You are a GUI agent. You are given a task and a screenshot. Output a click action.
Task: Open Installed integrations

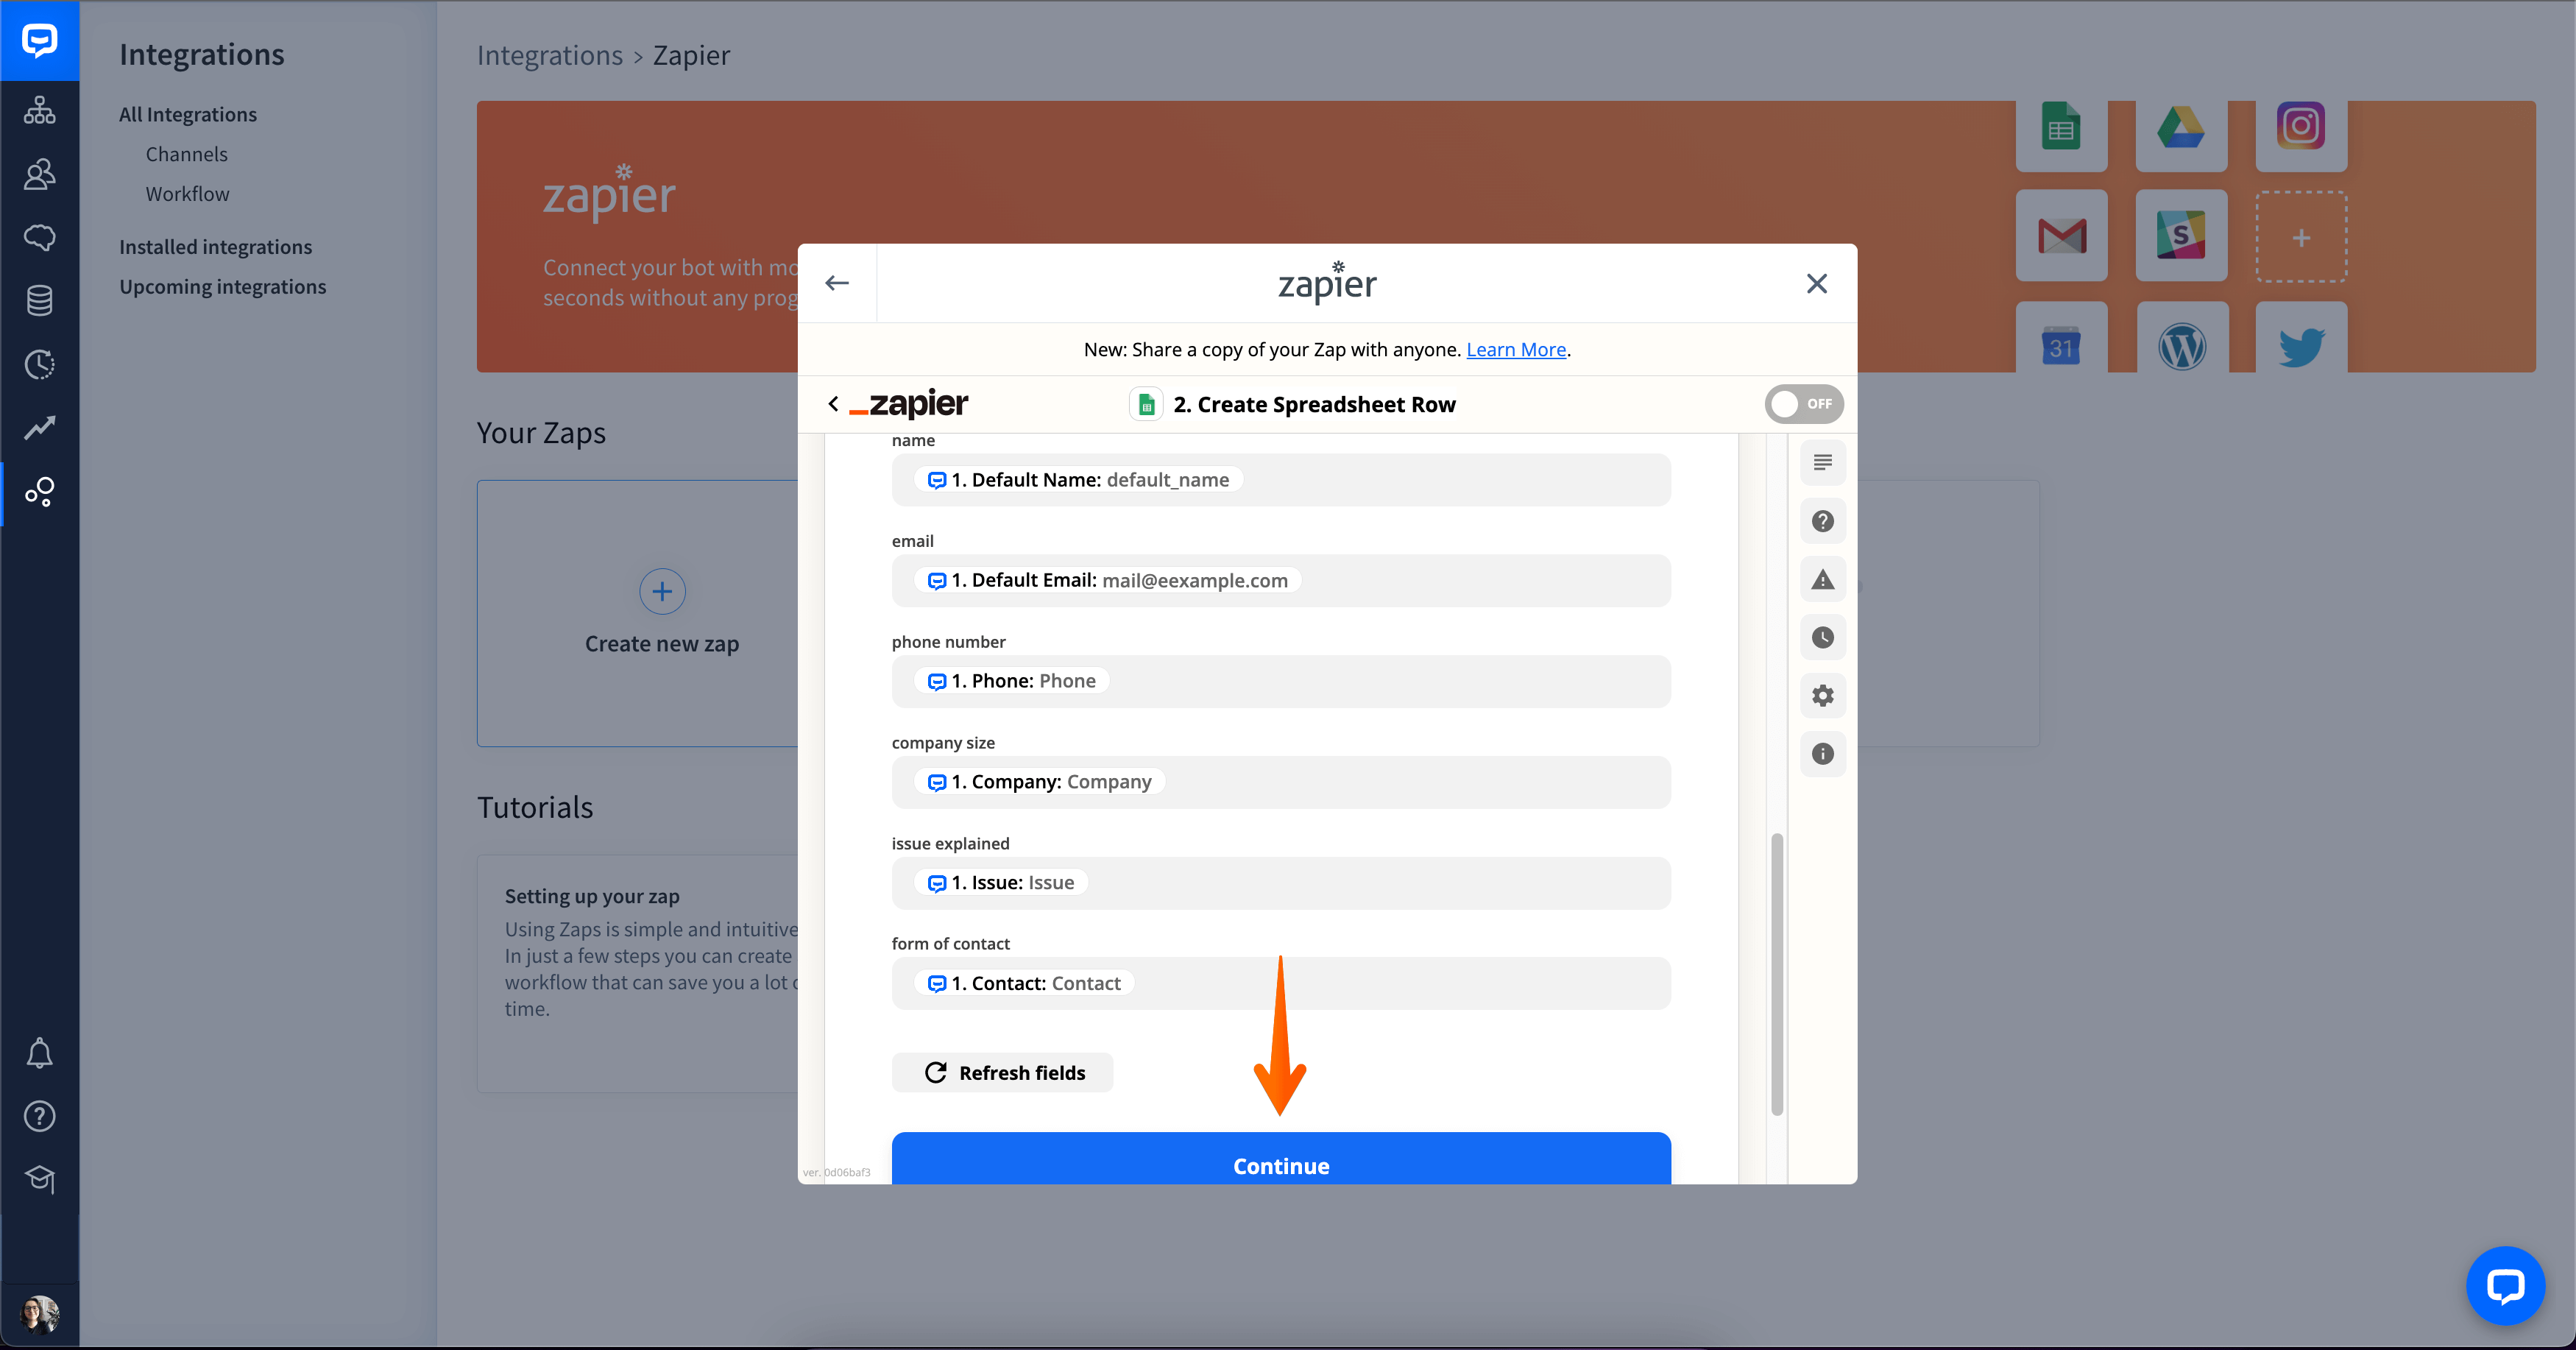click(216, 247)
